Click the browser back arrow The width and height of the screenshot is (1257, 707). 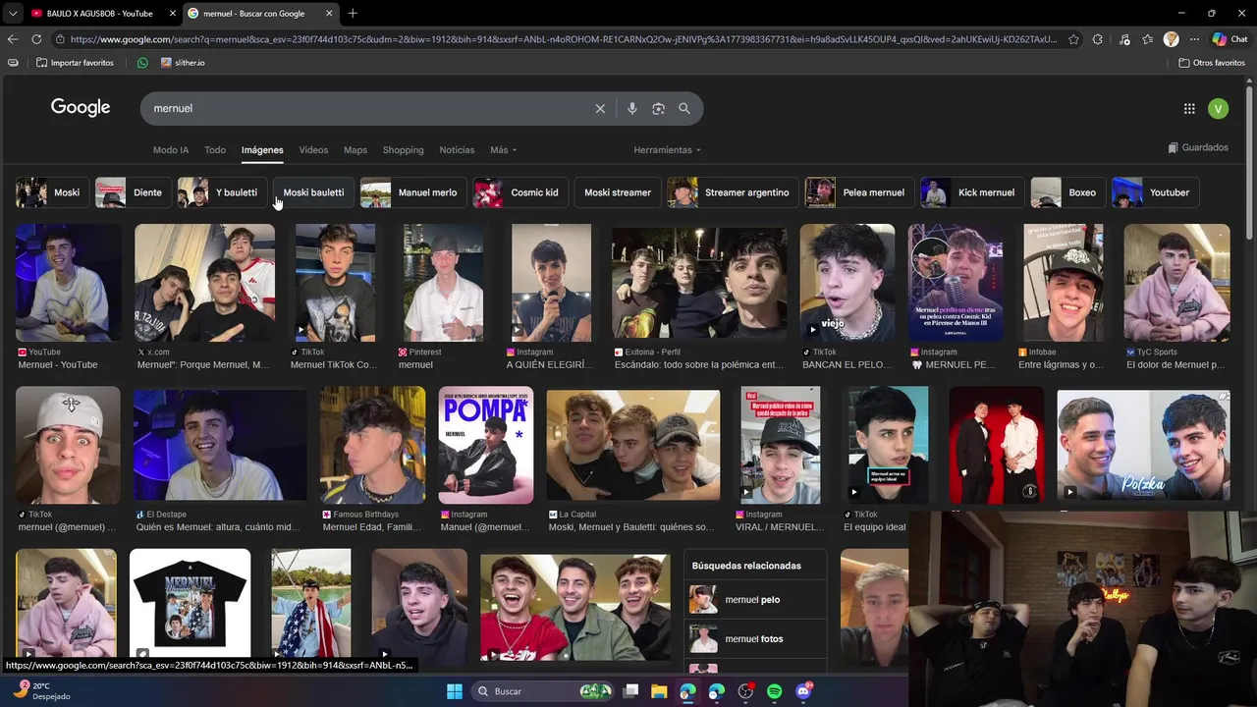tap(13, 39)
